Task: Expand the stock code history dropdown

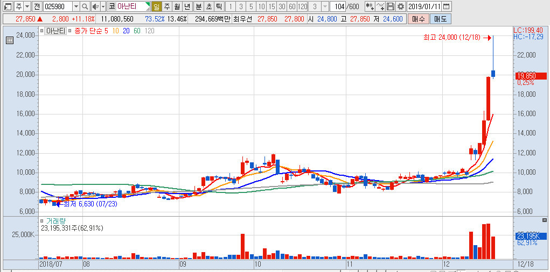Action: click(x=76, y=6)
